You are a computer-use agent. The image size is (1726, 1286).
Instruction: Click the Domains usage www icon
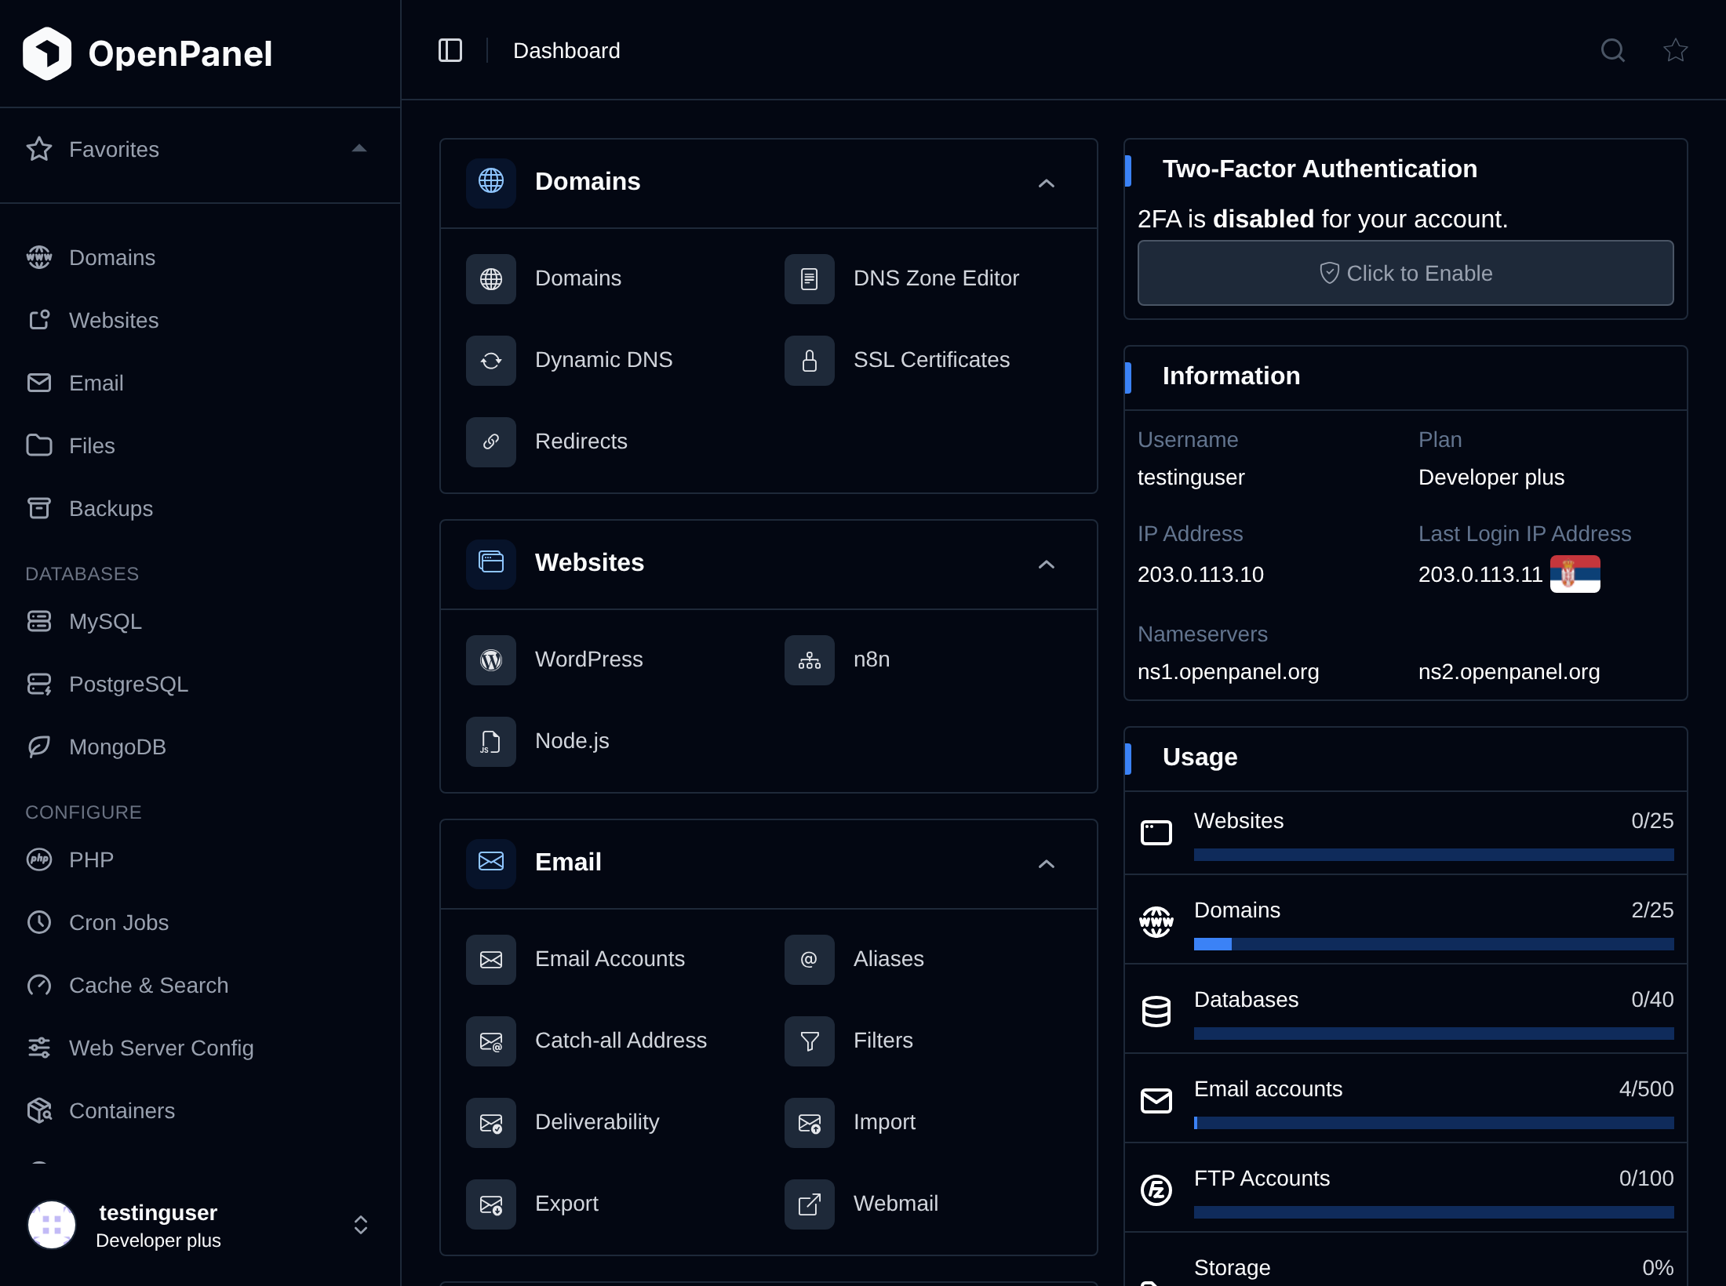pyautogui.click(x=1156, y=922)
